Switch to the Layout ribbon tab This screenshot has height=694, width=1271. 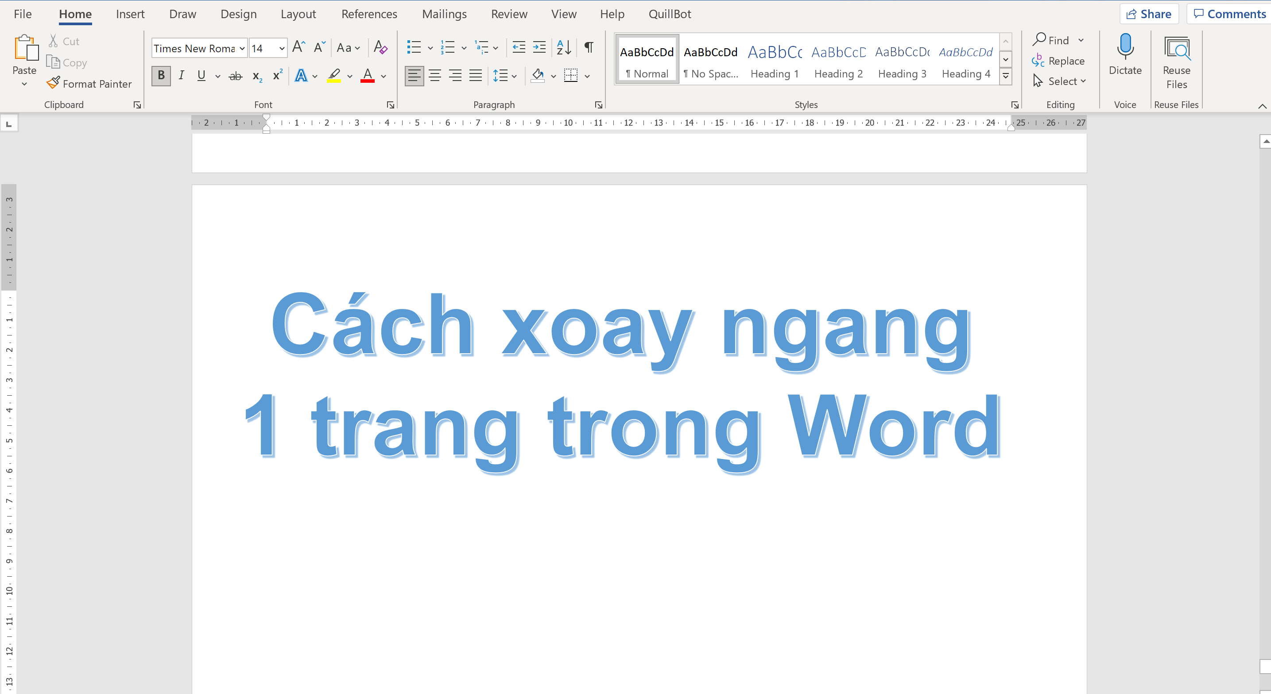(298, 14)
